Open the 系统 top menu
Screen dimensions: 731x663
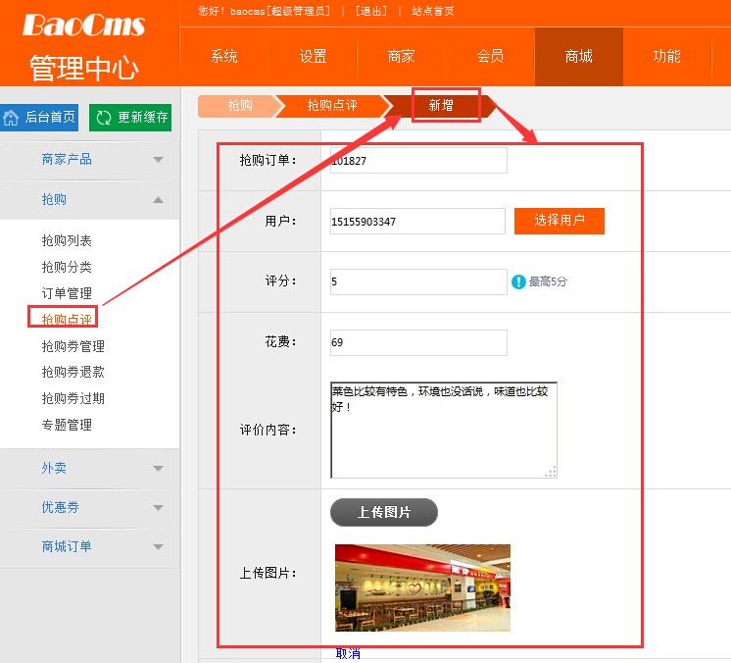click(223, 57)
